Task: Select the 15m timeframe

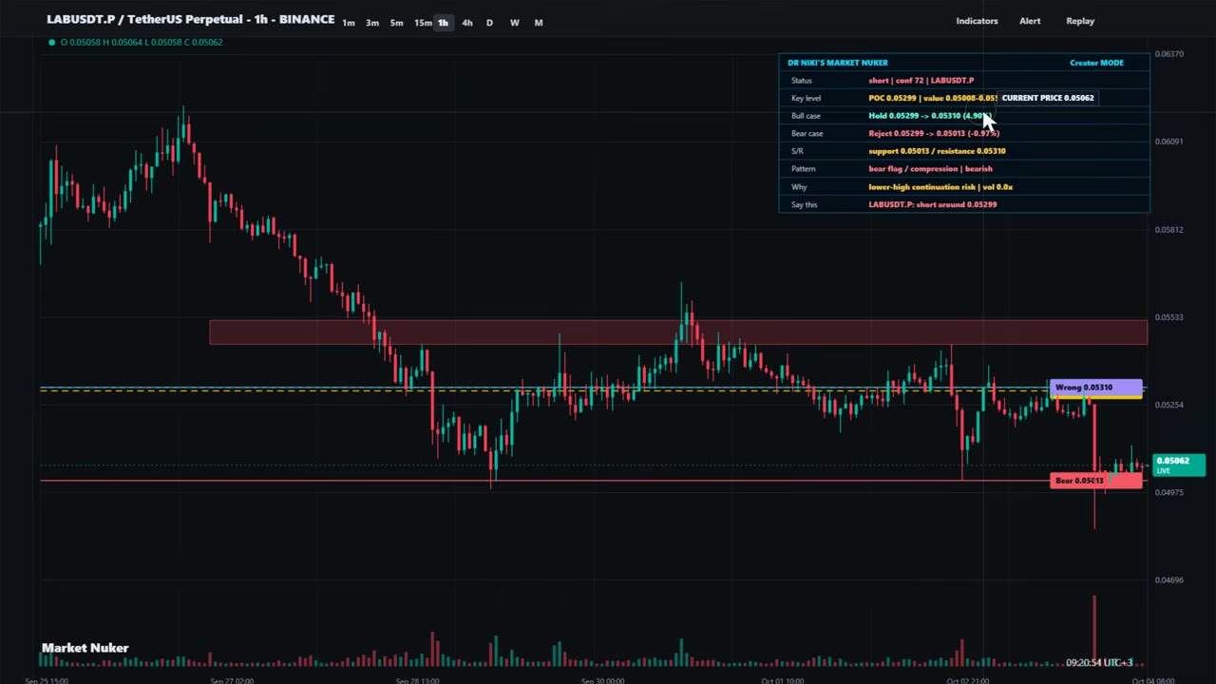Action: coord(423,23)
